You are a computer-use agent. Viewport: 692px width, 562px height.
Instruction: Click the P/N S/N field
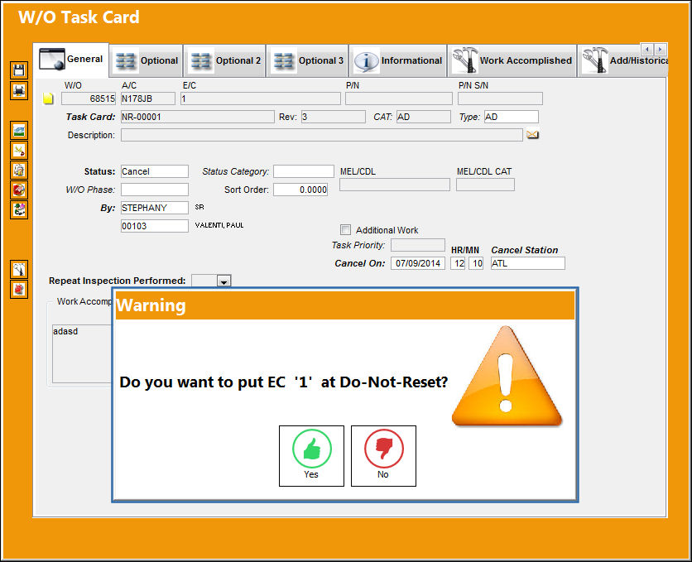tap(500, 98)
